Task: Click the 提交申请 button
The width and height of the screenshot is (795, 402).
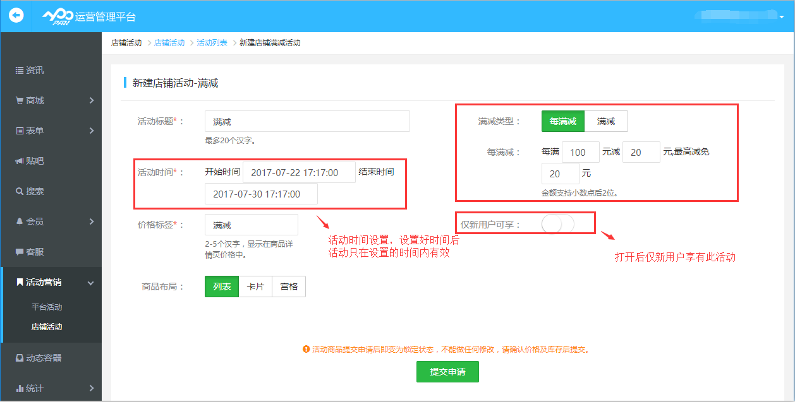Action: point(447,372)
